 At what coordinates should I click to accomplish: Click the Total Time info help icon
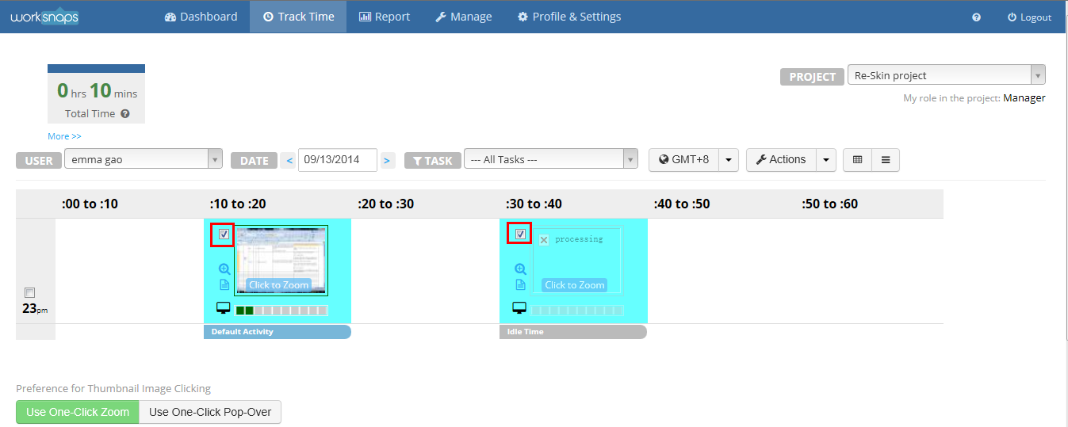(x=125, y=114)
